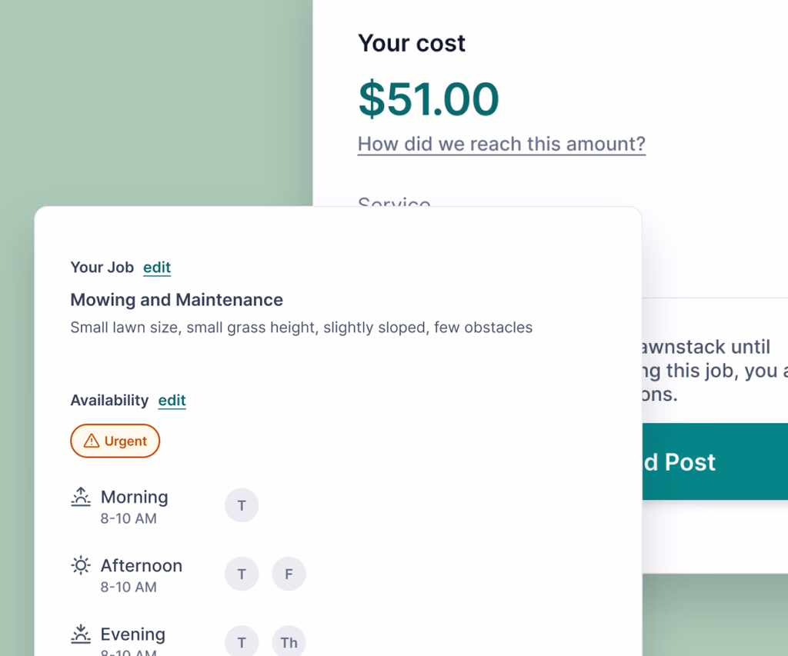788x656 pixels.
Task: Open the edit link next to Your Job
Action: [157, 268]
